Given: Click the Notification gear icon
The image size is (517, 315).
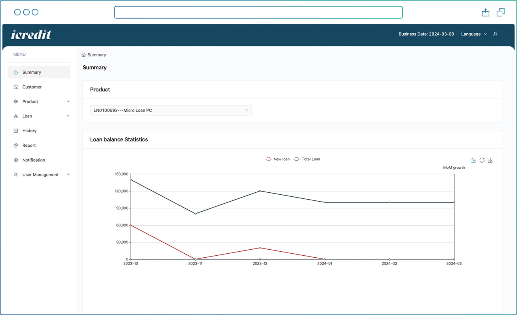Looking at the screenshot, I should pos(16,160).
